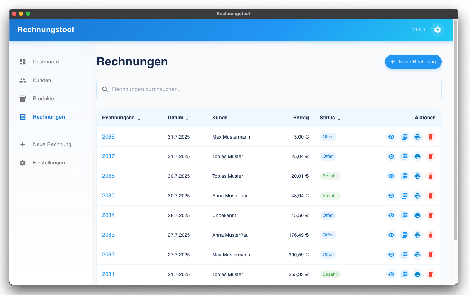Print invoice 2085
Viewport: 470px width, 295px height.
418,196
